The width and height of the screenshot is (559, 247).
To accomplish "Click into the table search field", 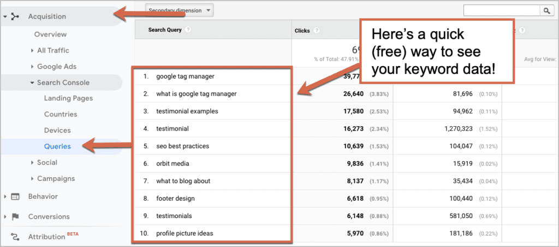I will tap(502, 11).
